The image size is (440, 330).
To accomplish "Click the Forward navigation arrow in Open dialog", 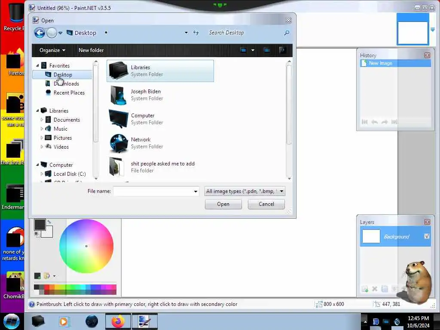I will coord(52,33).
